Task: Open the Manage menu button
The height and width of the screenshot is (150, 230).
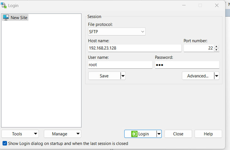Action: (x=62, y=134)
